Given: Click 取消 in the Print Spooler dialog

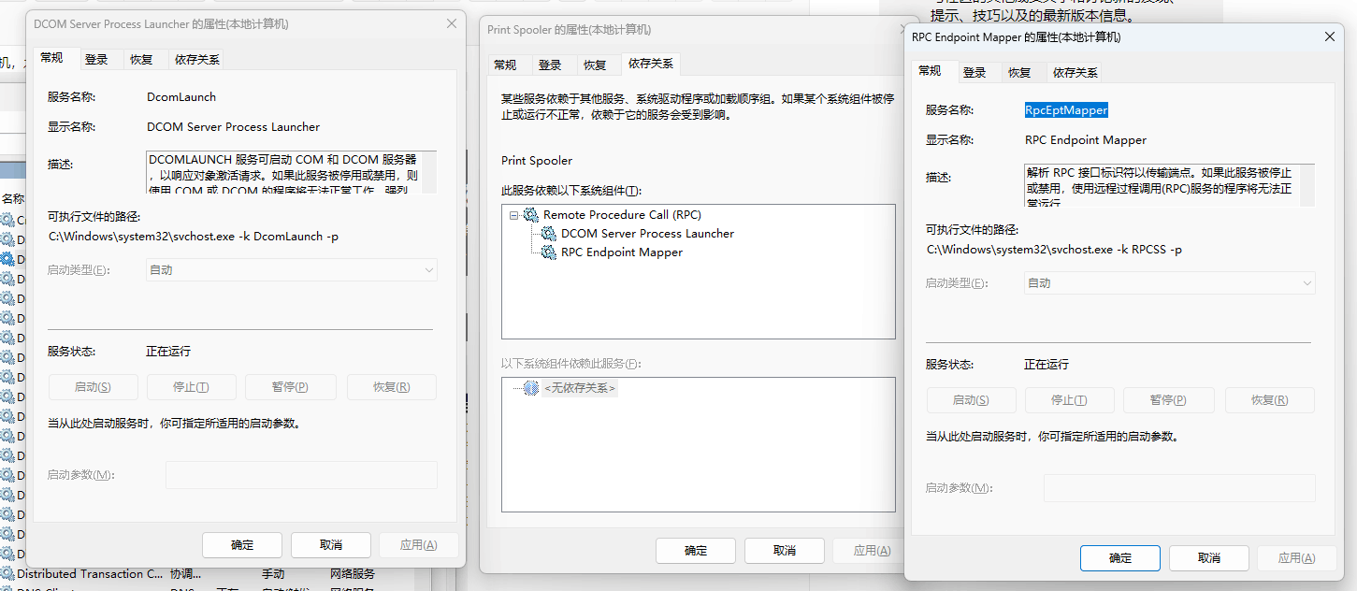Looking at the screenshot, I should pyautogui.click(x=784, y=550).
